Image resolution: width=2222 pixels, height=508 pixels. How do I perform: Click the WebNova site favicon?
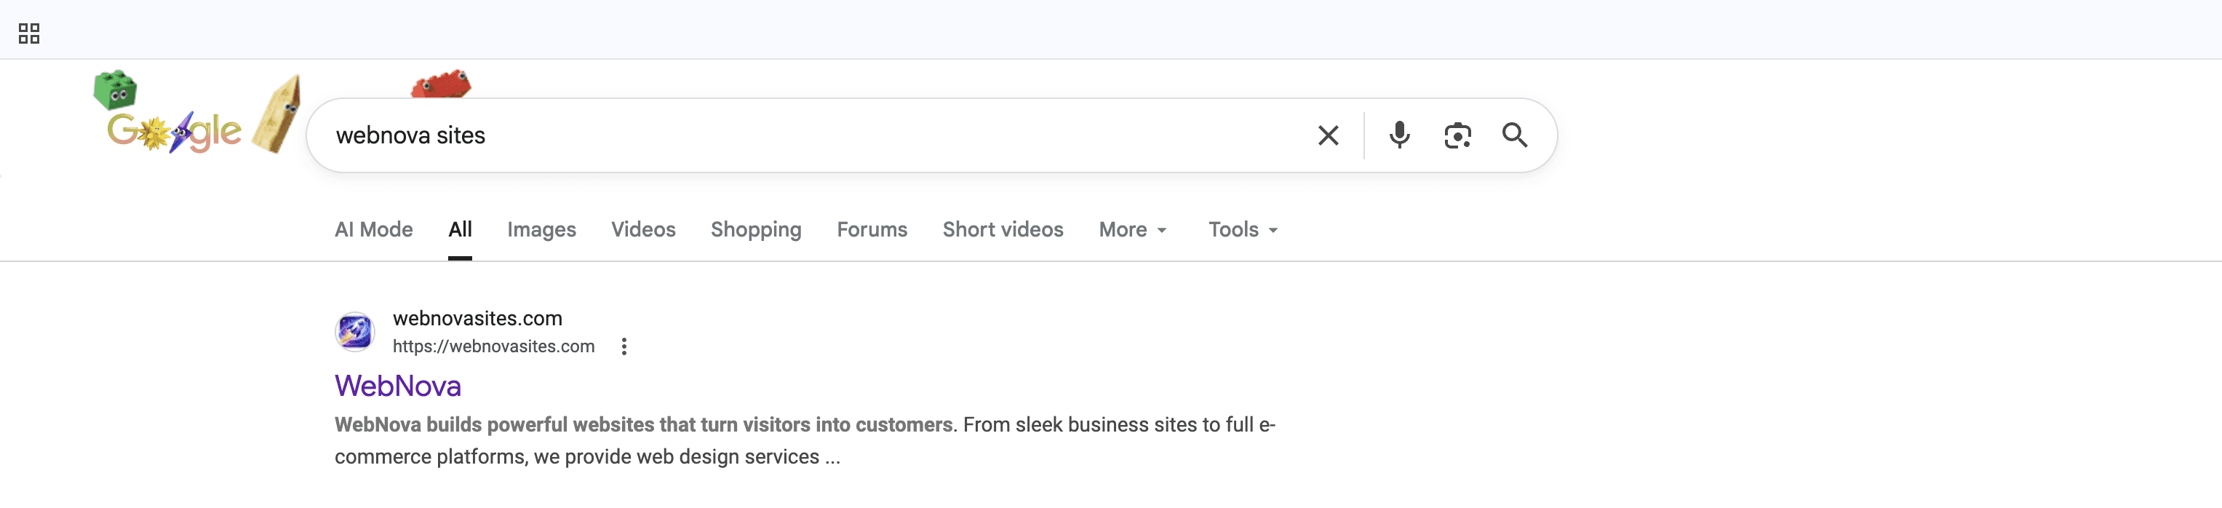tap(354, 332)
